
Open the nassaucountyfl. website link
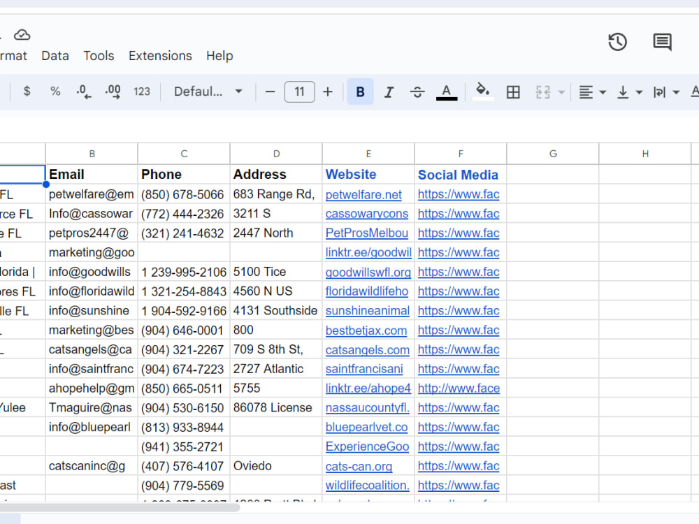[368, 408]
